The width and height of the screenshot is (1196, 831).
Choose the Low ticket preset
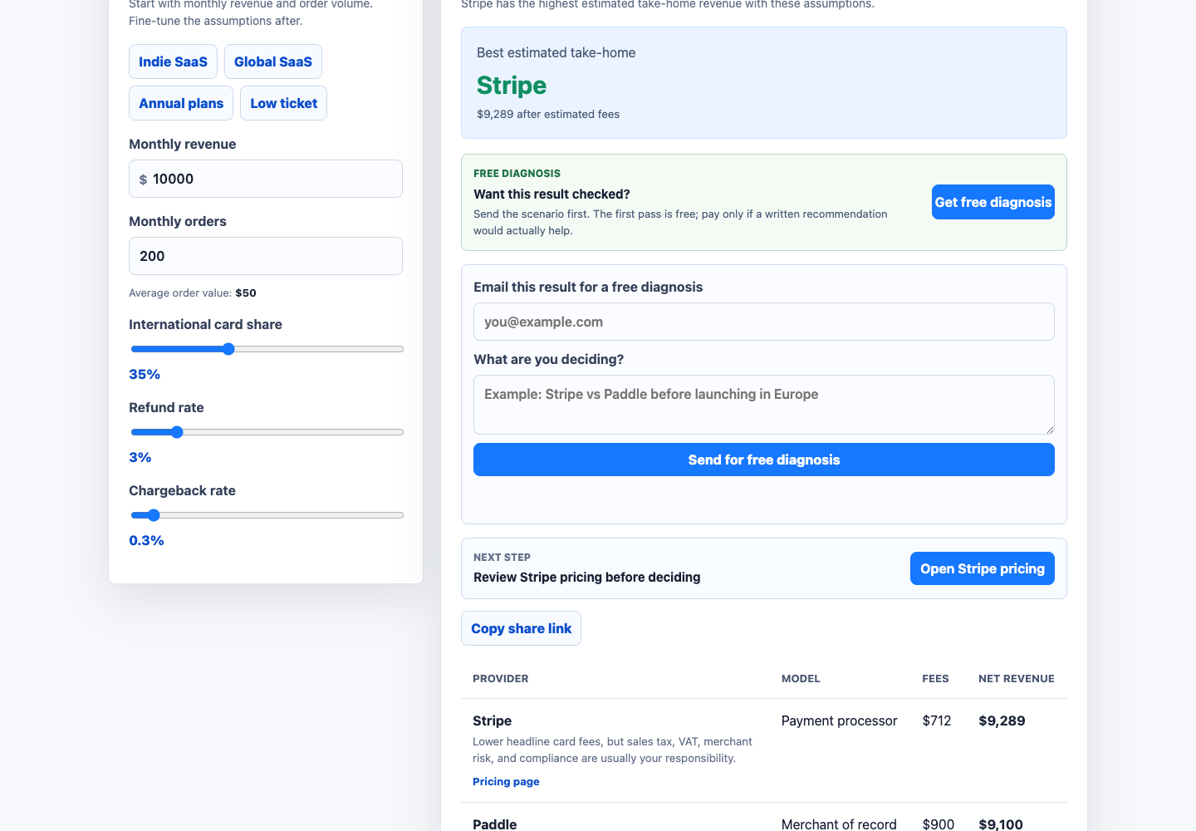(x=284, y=103)
